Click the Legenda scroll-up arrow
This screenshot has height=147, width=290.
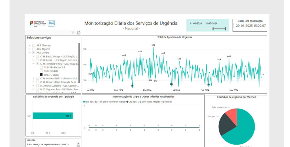(x=78, y=144)
